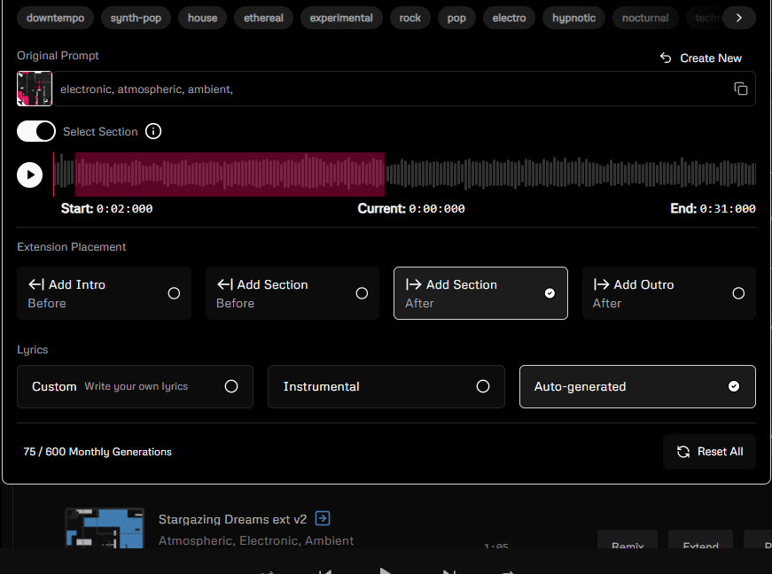Click the original prompt cover thumbnail

coord(35,89)
